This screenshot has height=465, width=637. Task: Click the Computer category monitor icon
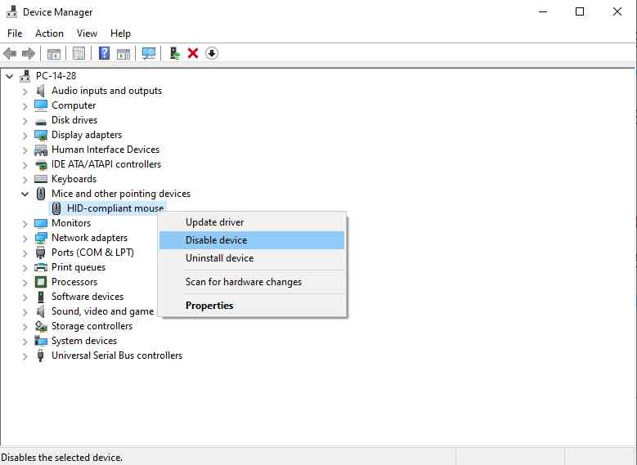41,105
